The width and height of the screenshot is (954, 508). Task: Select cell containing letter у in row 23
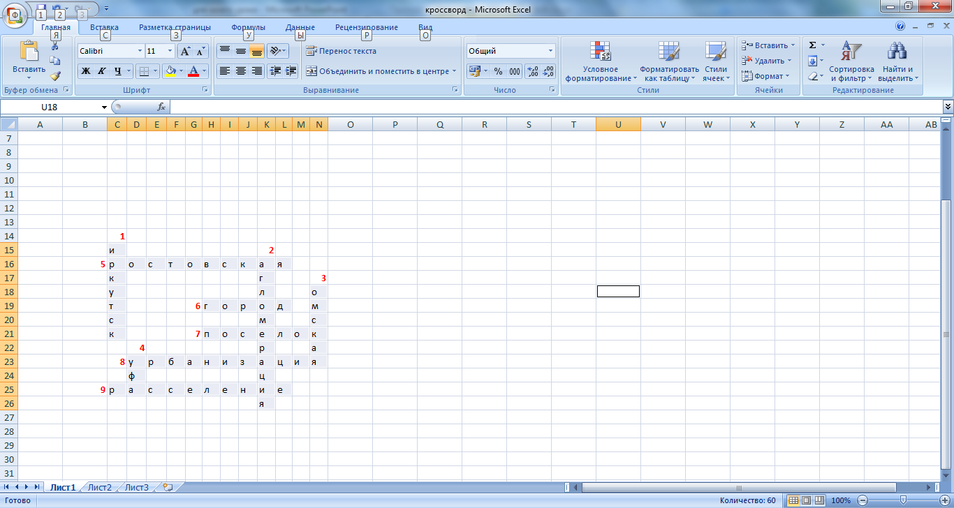(135, 361)
